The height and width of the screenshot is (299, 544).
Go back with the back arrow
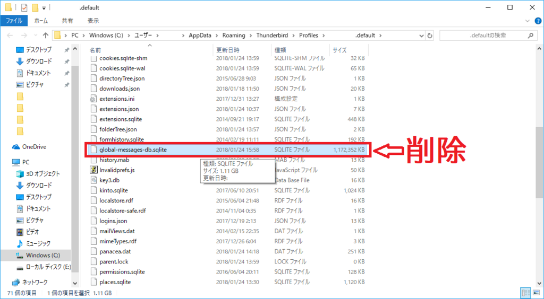[10, 36]
